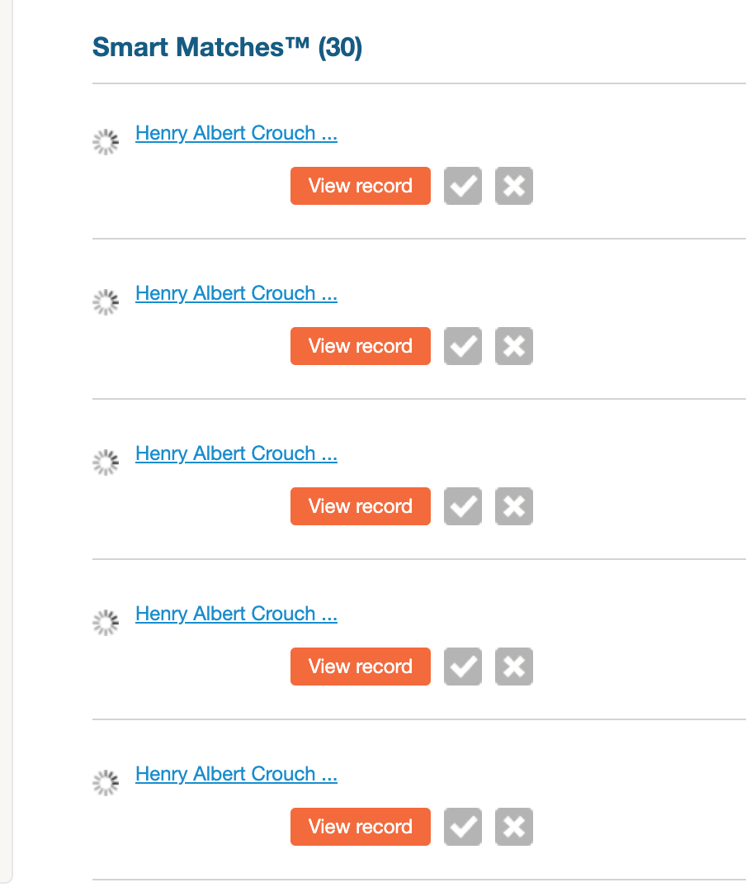Click View record for the fifth match
Screen dimensions: 746x892
pos(360,827)
